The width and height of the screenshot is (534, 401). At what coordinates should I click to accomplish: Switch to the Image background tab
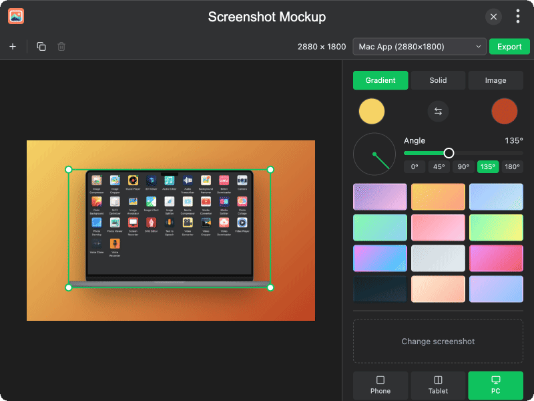[x=495, y=80]
